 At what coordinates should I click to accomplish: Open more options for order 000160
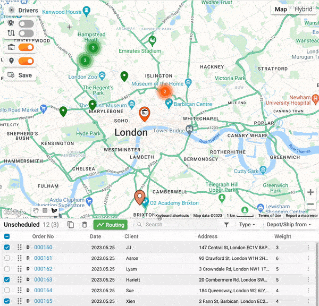308,247
